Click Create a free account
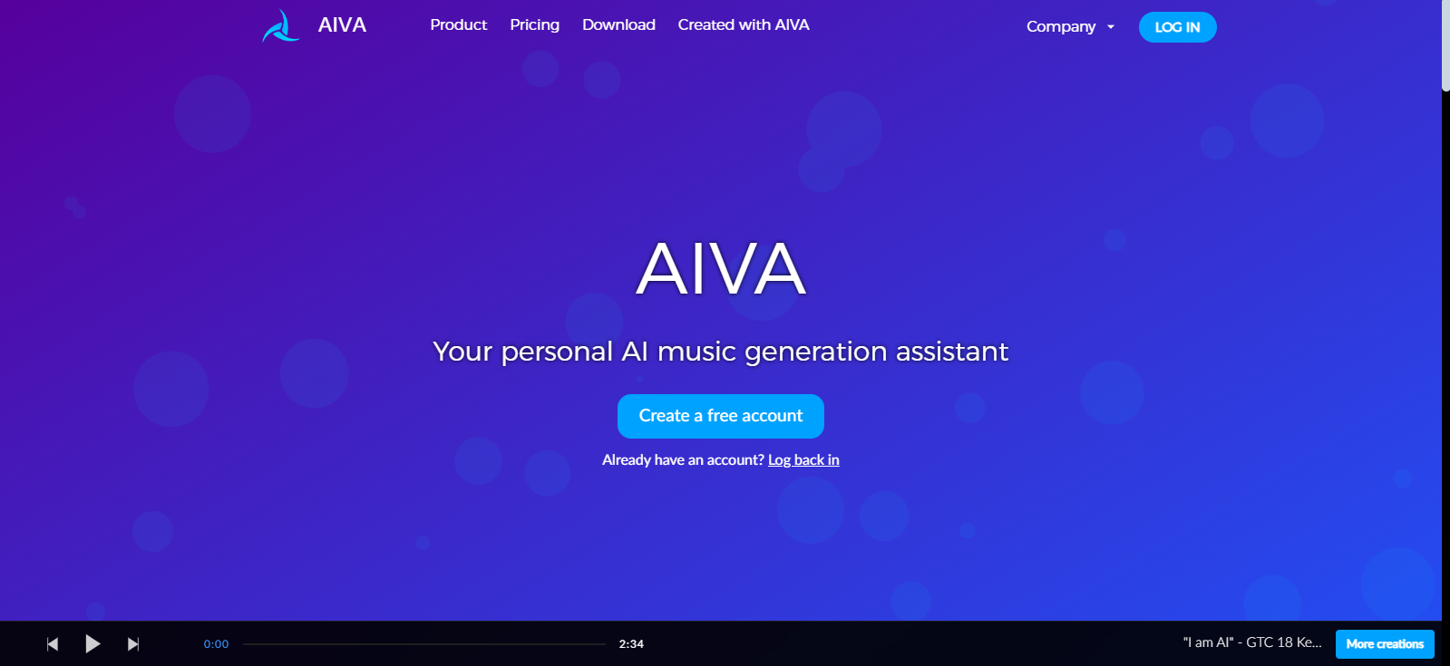Image resolution: width=1450 pixels, height=666 pixels. [x=721, y=416]
